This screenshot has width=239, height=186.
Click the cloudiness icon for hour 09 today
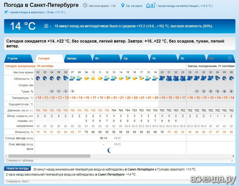(x=86, y=78)
